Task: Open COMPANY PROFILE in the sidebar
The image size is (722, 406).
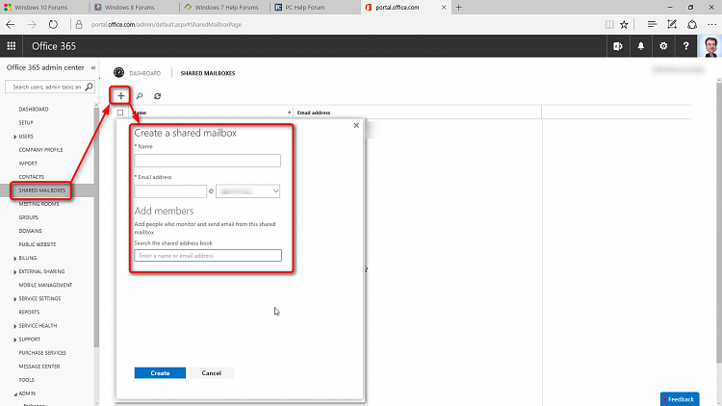Action: point(40,149)
